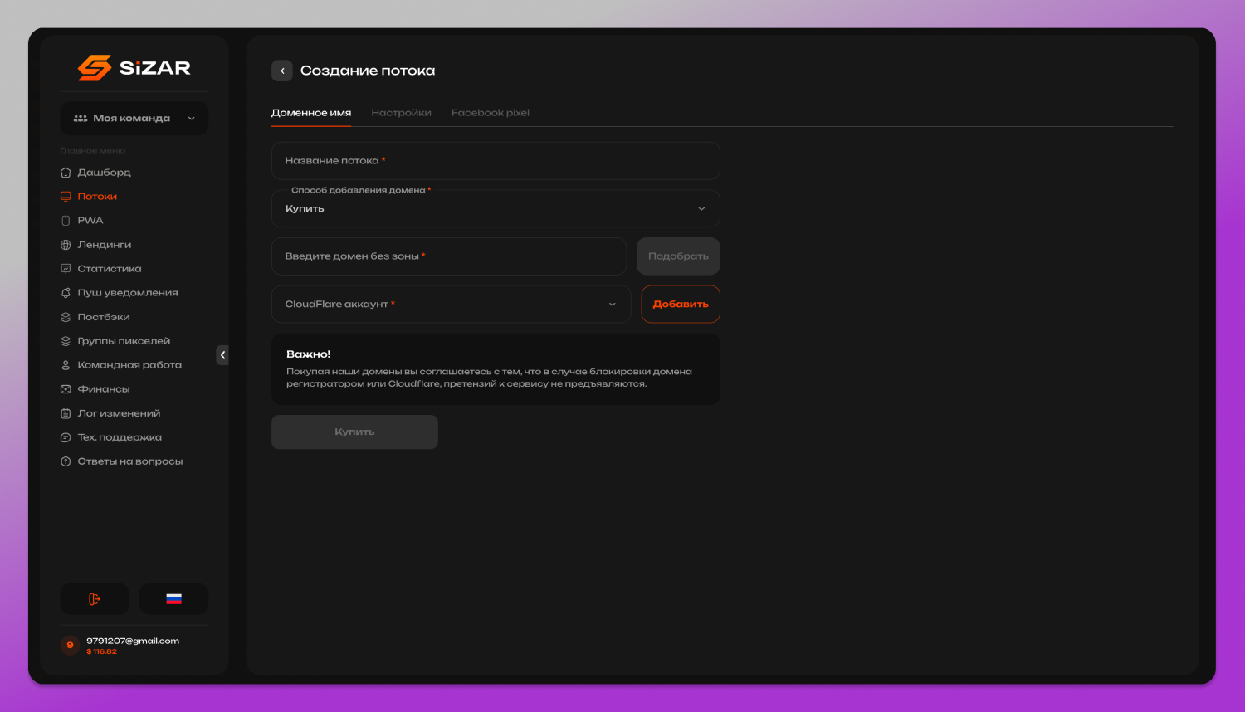The height and width of the screenshot is (712, 1245).
Task: Switch to the Доменное имя tab
Action: point(311,113)
